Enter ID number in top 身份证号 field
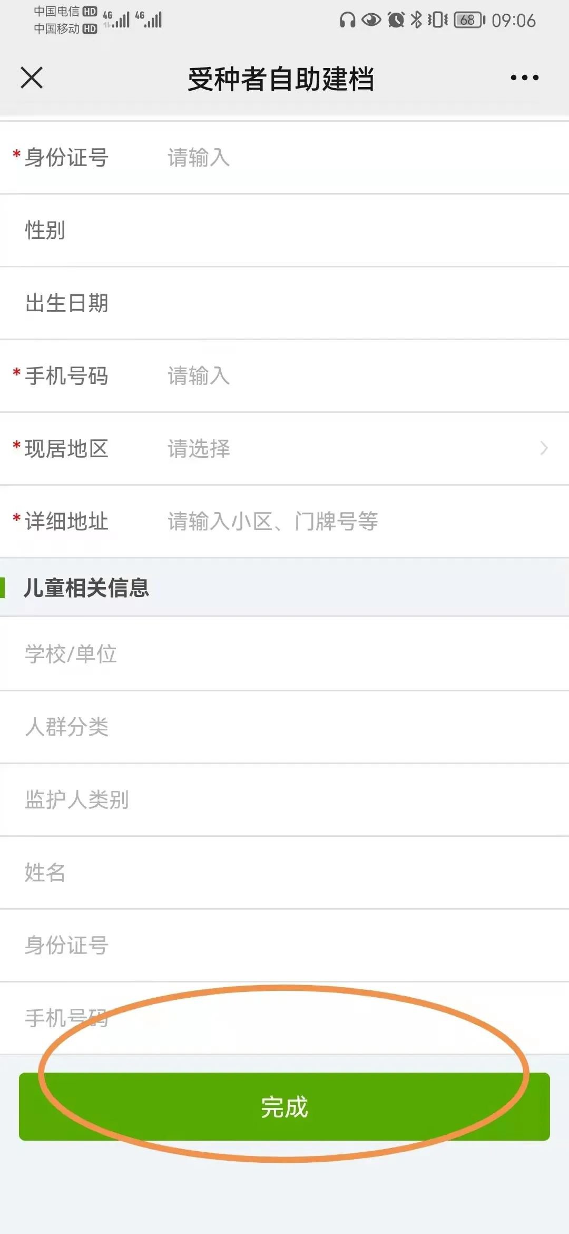 pyautogui.click(x=316, y=157)
